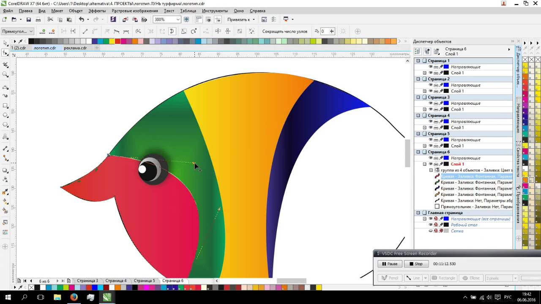Select the Parallel Dimension tool
Image resolution: width=541 pixels, height=304 pixels.
(x=5, y=149)
